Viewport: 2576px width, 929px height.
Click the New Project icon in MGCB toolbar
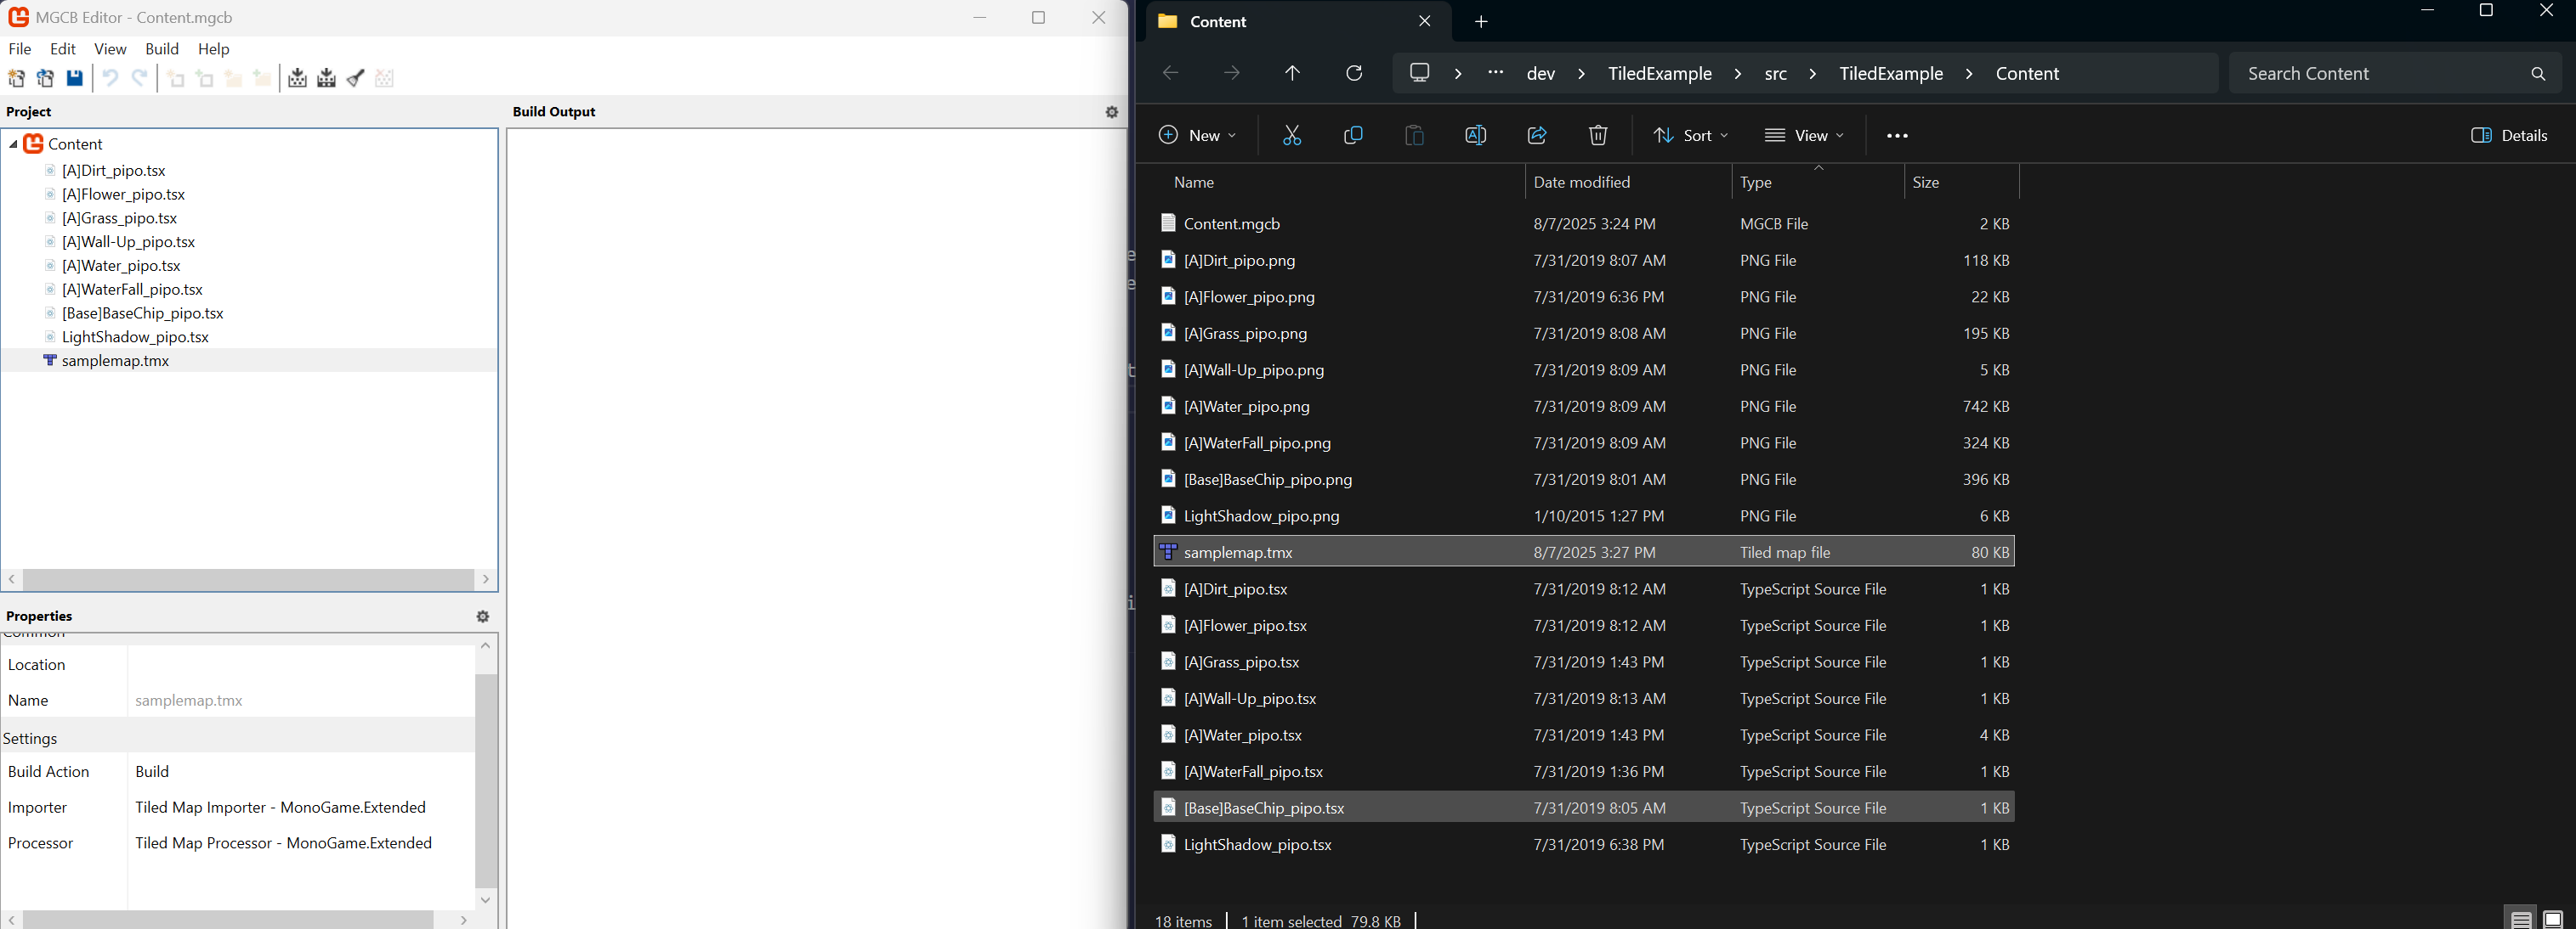click(16, 79)
